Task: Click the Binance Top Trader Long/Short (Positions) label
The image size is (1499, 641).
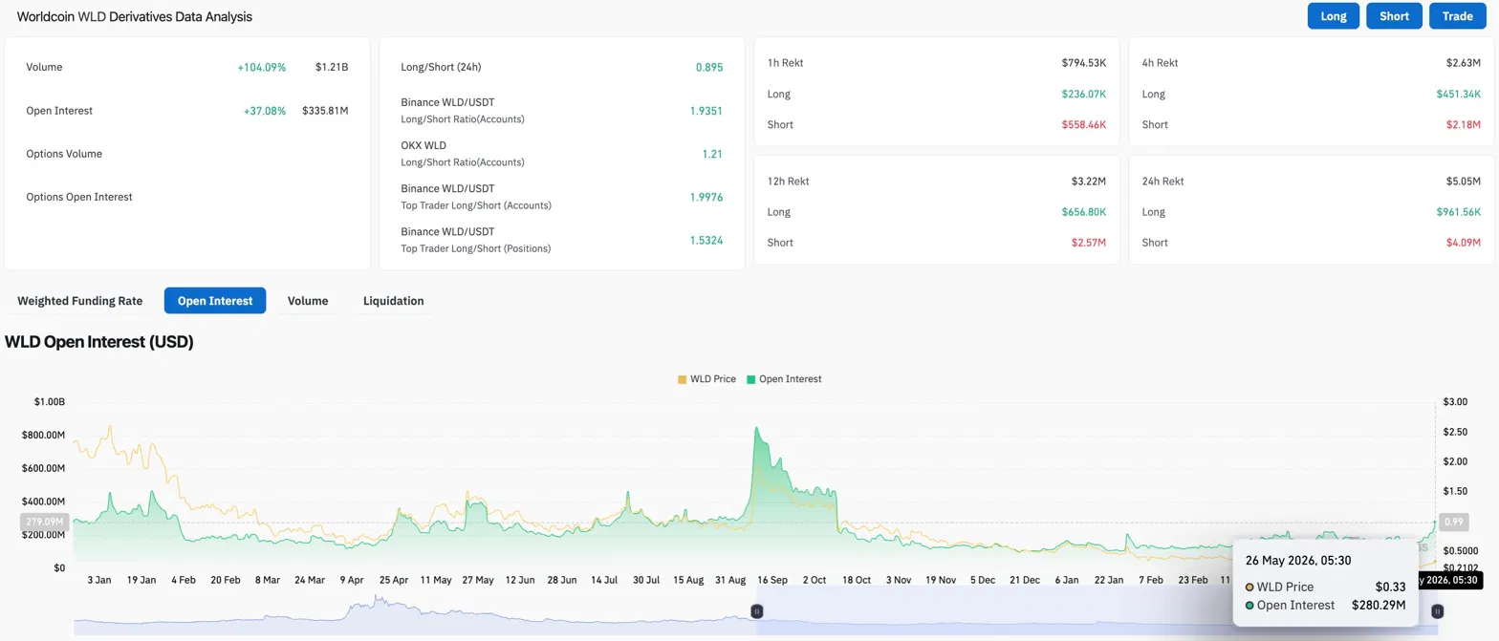Action: point(476,240)
